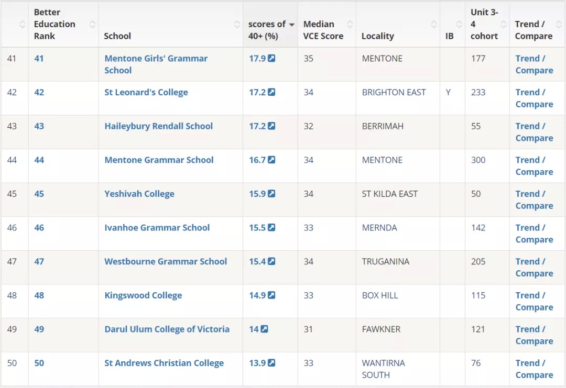
Task: Open rank link 42
Action: pos(39,92)
